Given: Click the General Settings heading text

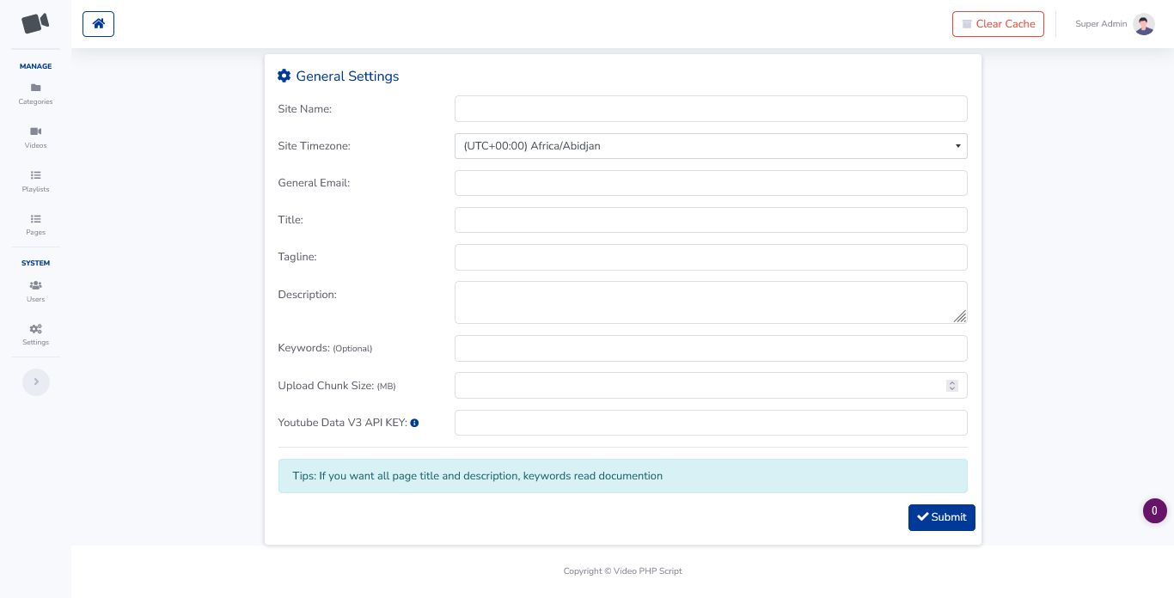Looking at the screenshot, I should [x=347, y=76].
